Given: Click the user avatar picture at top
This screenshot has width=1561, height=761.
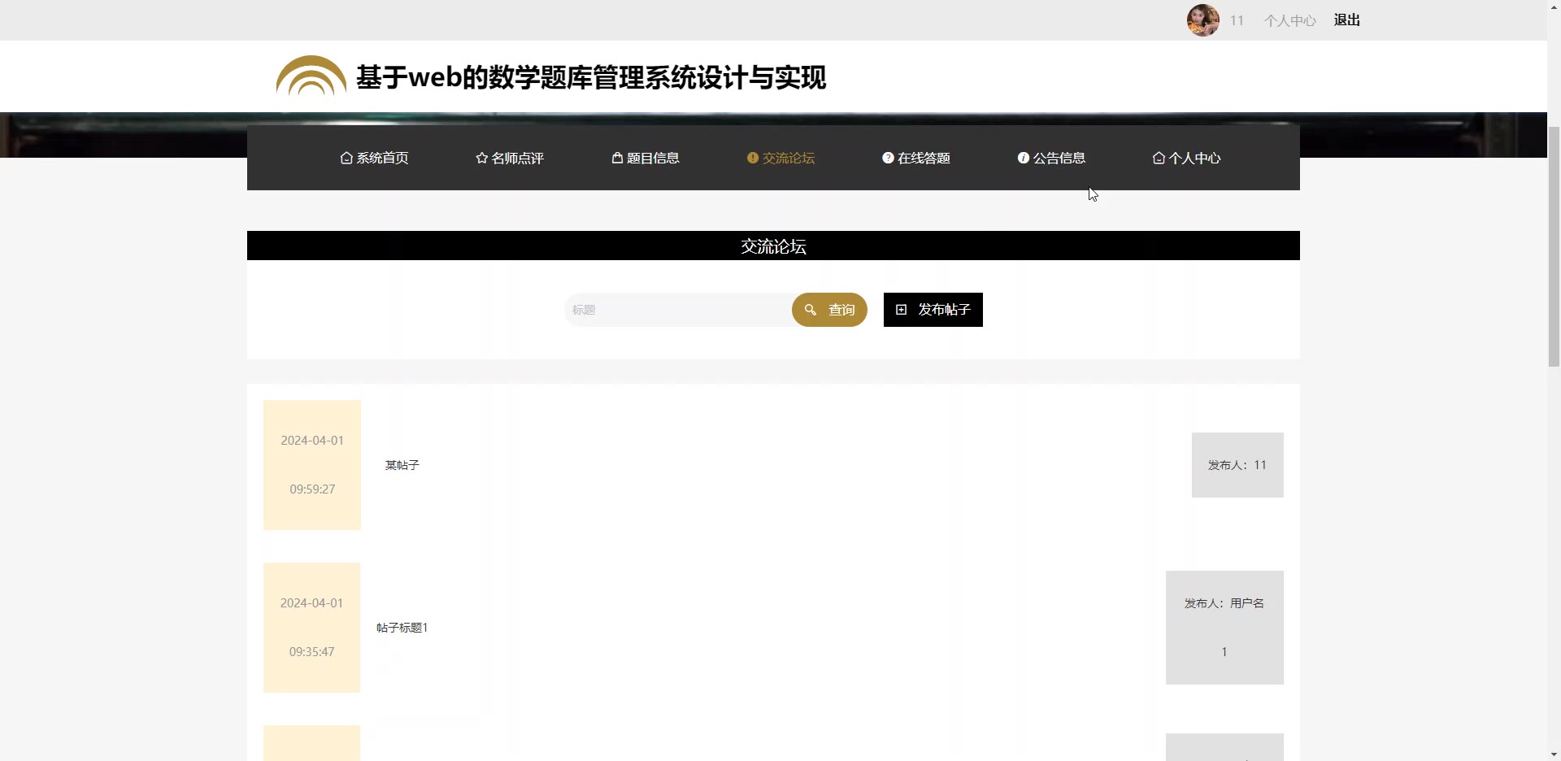Looking at the screenshot, I should [x=1203, y=20].
